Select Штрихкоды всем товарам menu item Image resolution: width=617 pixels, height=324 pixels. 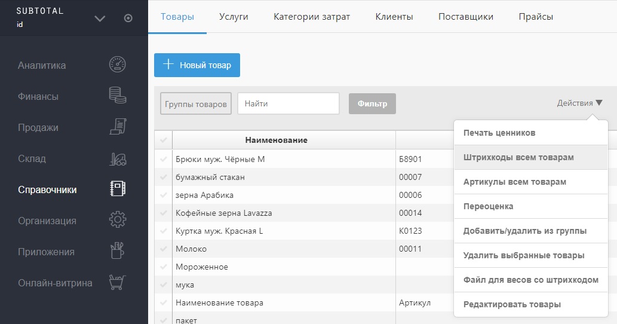coord(531,157)
